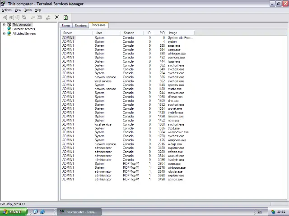Select the grovel.exe process row

click(127, 108)
